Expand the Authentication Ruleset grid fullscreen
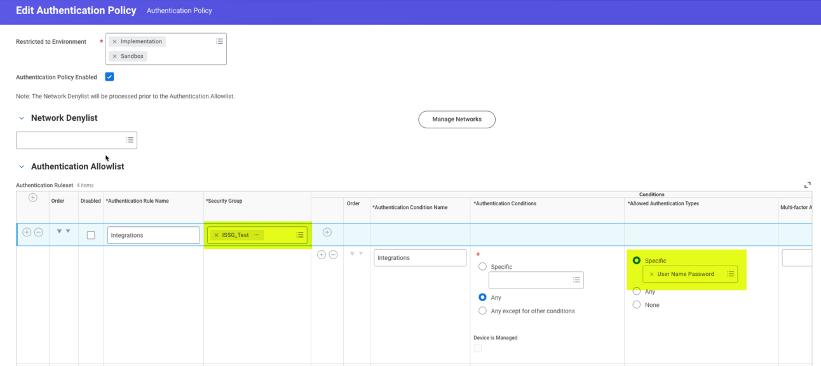This screenshot has height=366, width=821. click(x=808, y=185)
